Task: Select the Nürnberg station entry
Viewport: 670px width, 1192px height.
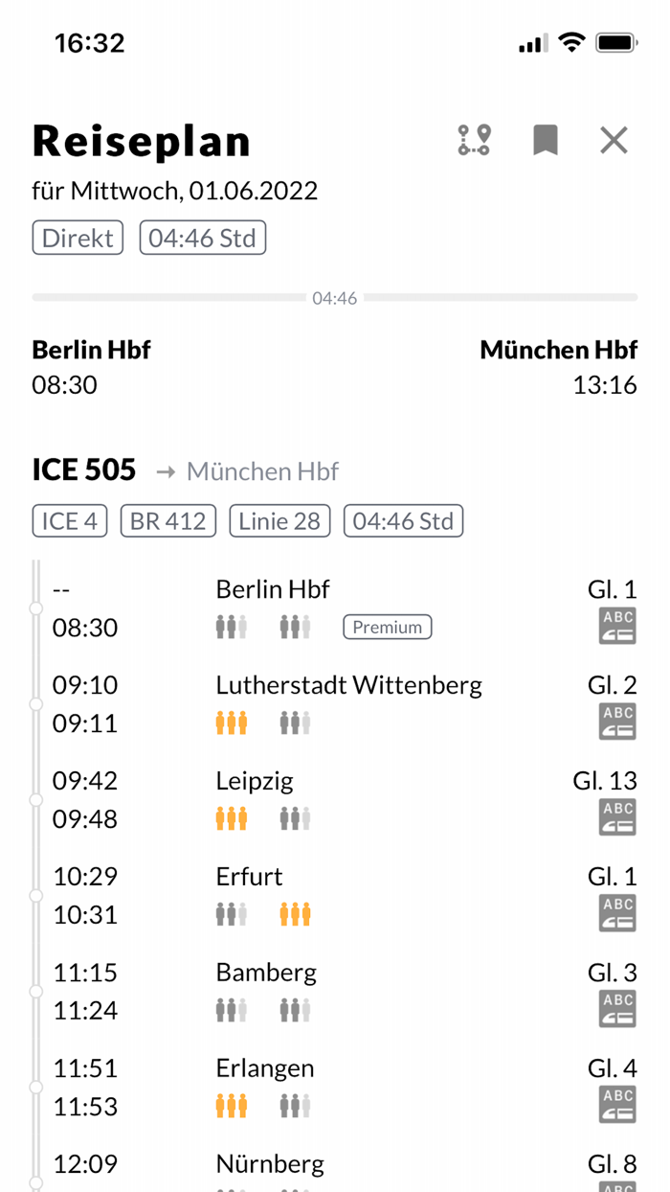Action: pos(270,1163)
